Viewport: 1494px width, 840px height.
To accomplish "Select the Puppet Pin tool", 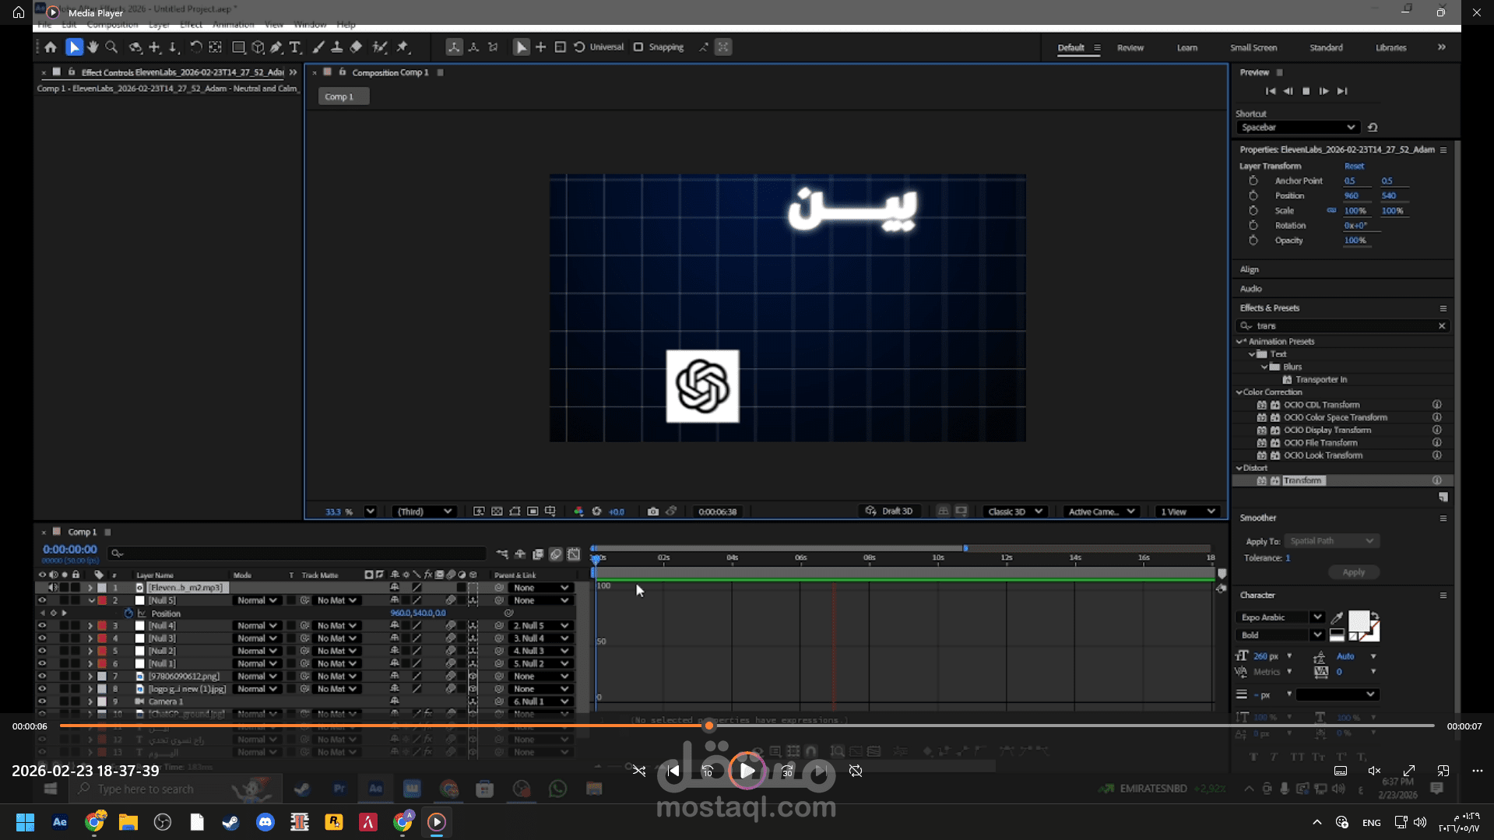I will pyautogui.click(x=403, y=47).
